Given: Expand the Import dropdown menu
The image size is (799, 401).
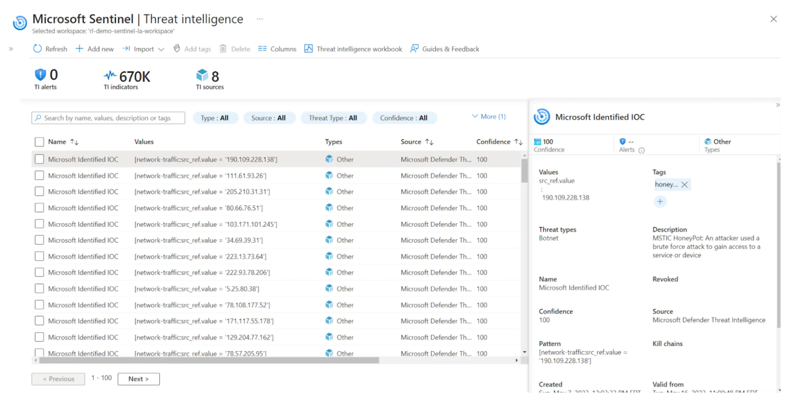Looking at the screenshot, I should 161,49.
